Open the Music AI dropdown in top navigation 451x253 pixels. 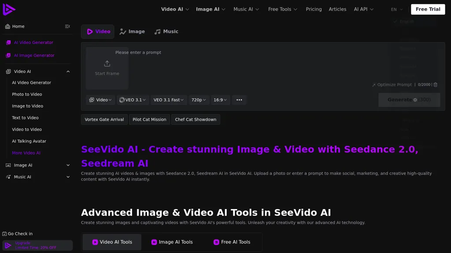pos(246,9)
